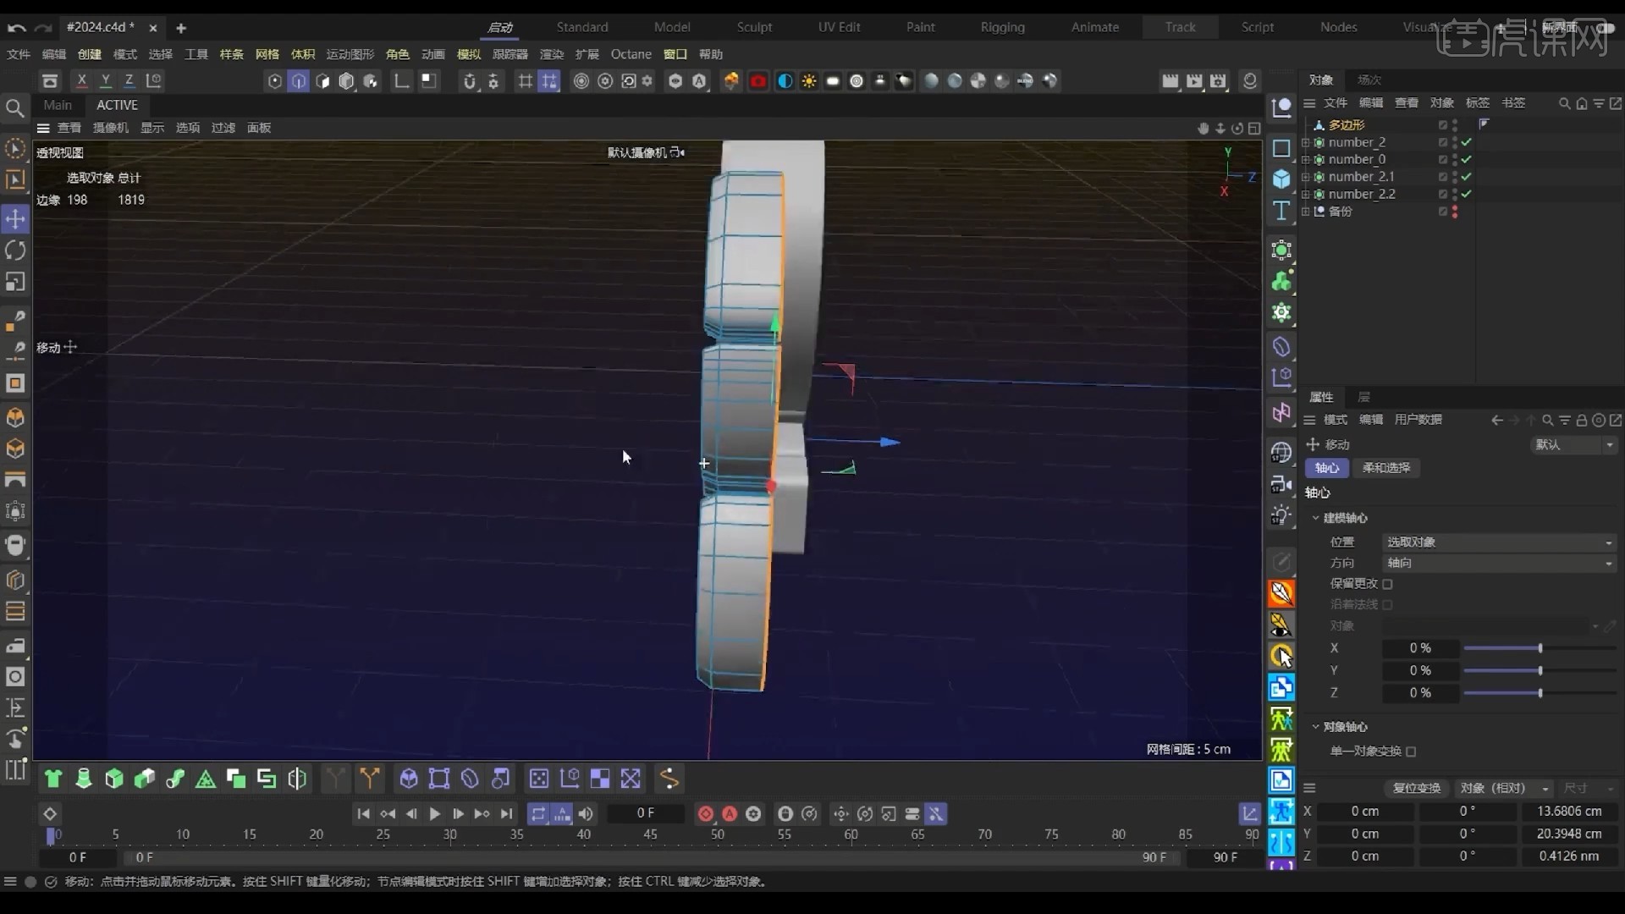
Task: Toggle X axis lock icon
Action: tap(82, 80)
